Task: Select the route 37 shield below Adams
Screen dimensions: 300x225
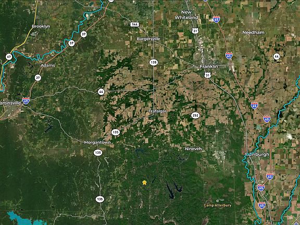Action: pyautogui.click(x=38, y=78)
